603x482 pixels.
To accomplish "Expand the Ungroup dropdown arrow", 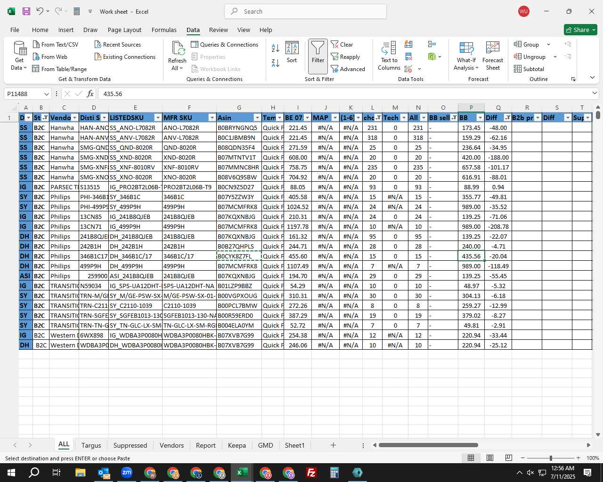I will pyautogui.click(x=555, y=56).
